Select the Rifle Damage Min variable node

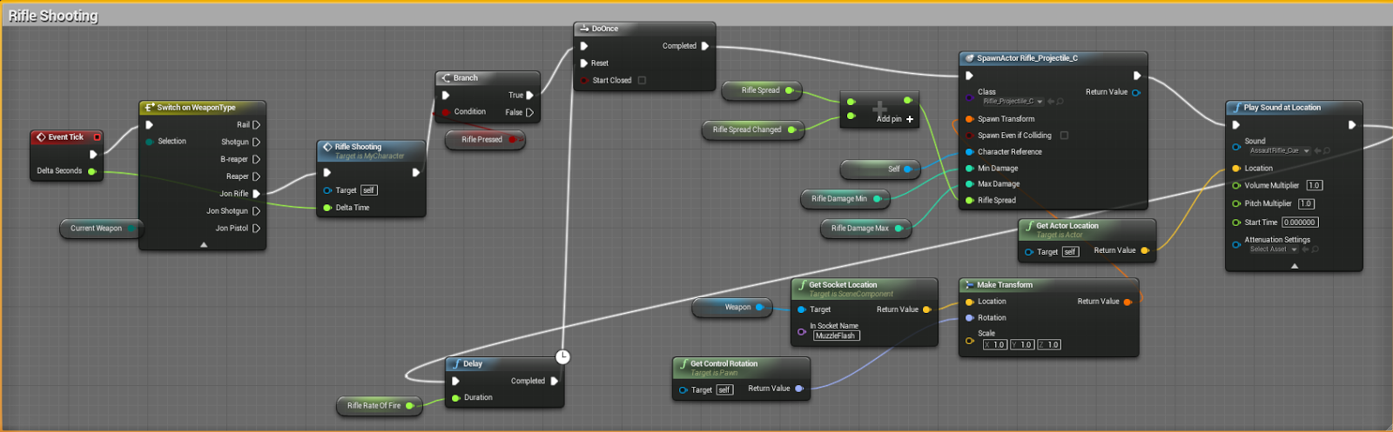[845, 199]
